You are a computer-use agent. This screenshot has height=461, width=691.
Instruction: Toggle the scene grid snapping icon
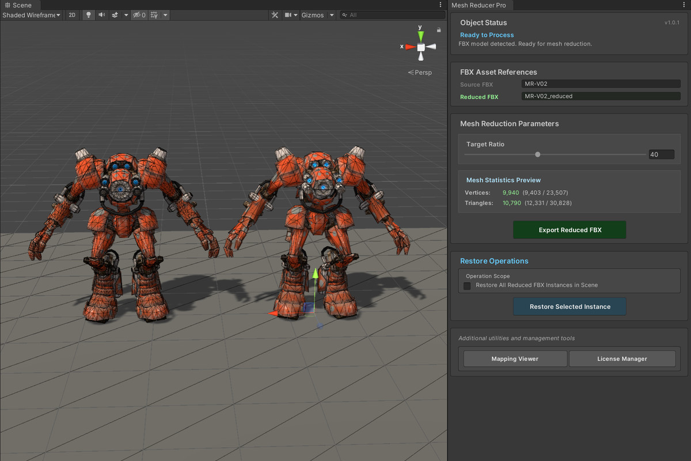[x=154, y=15]
